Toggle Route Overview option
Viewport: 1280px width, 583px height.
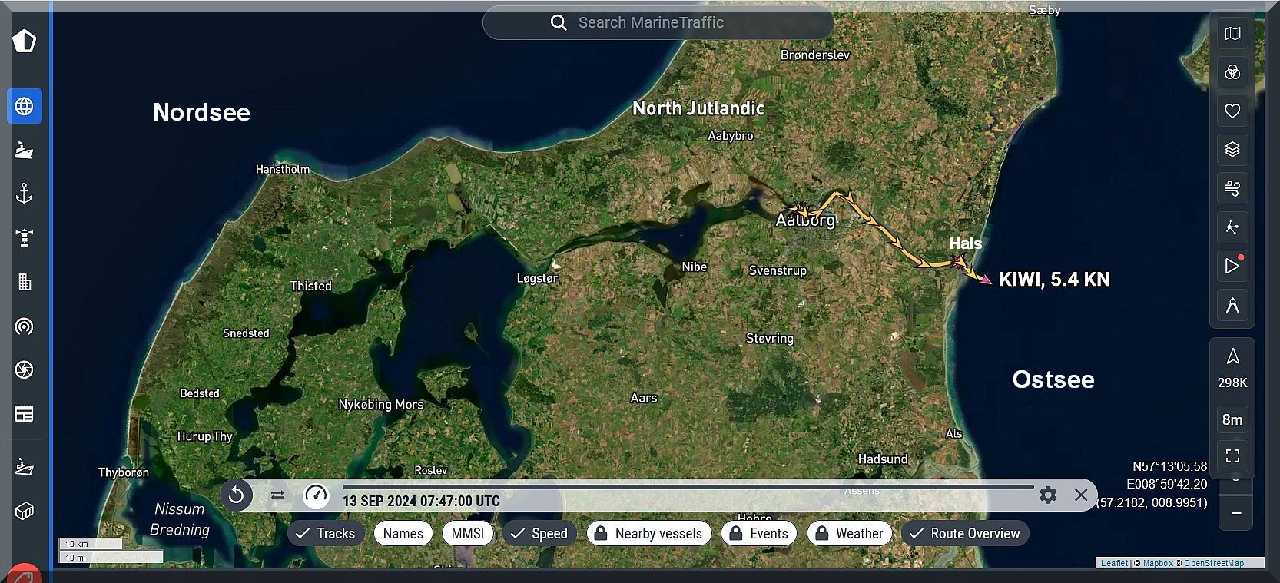point(964,533)
